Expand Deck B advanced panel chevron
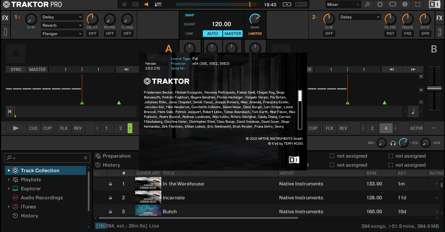 coord(434,128)
